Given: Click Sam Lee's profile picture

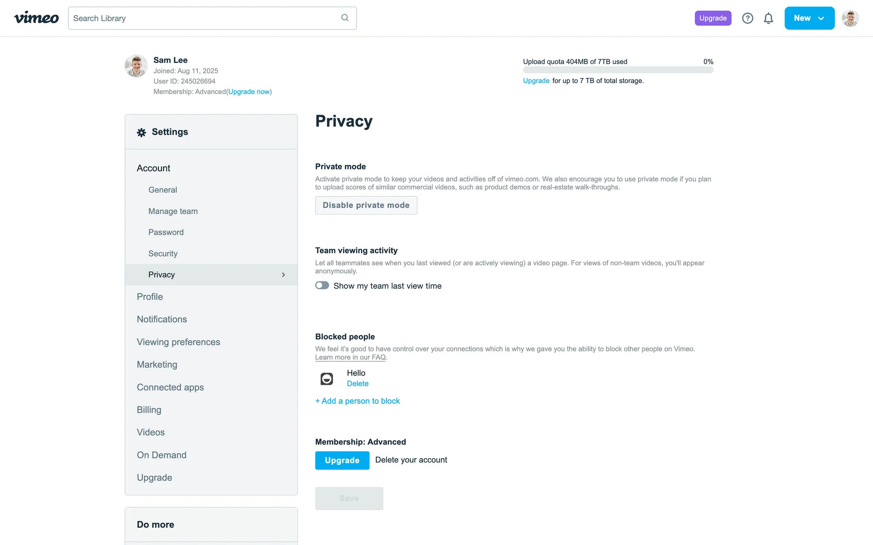Looking at the screenshot, I should click(136, 66).
